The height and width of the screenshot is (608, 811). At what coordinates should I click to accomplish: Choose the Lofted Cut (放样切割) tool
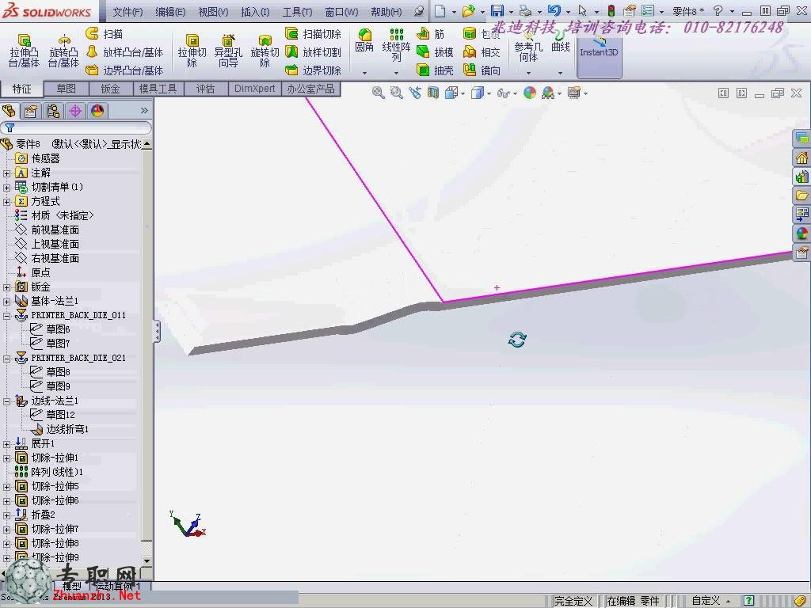point(313,52)
